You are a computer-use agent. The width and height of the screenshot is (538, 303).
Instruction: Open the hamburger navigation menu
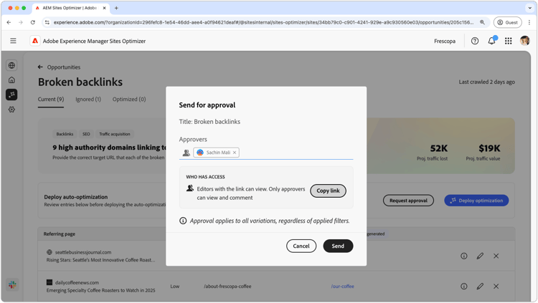point(13,41)
